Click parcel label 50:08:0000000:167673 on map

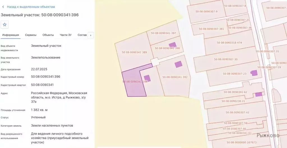(242, 142)
